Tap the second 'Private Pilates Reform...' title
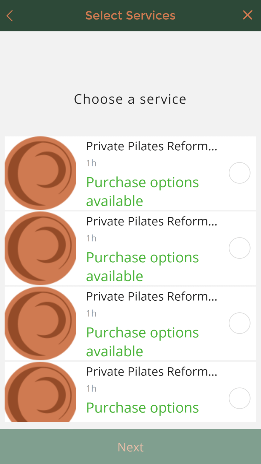Viewport: 261px width, 464px height. (152, 221)
